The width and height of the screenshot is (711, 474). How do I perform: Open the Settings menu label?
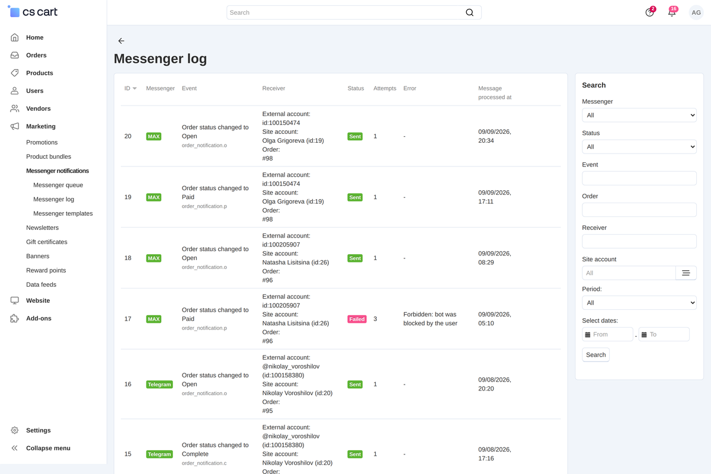point(39,430)
